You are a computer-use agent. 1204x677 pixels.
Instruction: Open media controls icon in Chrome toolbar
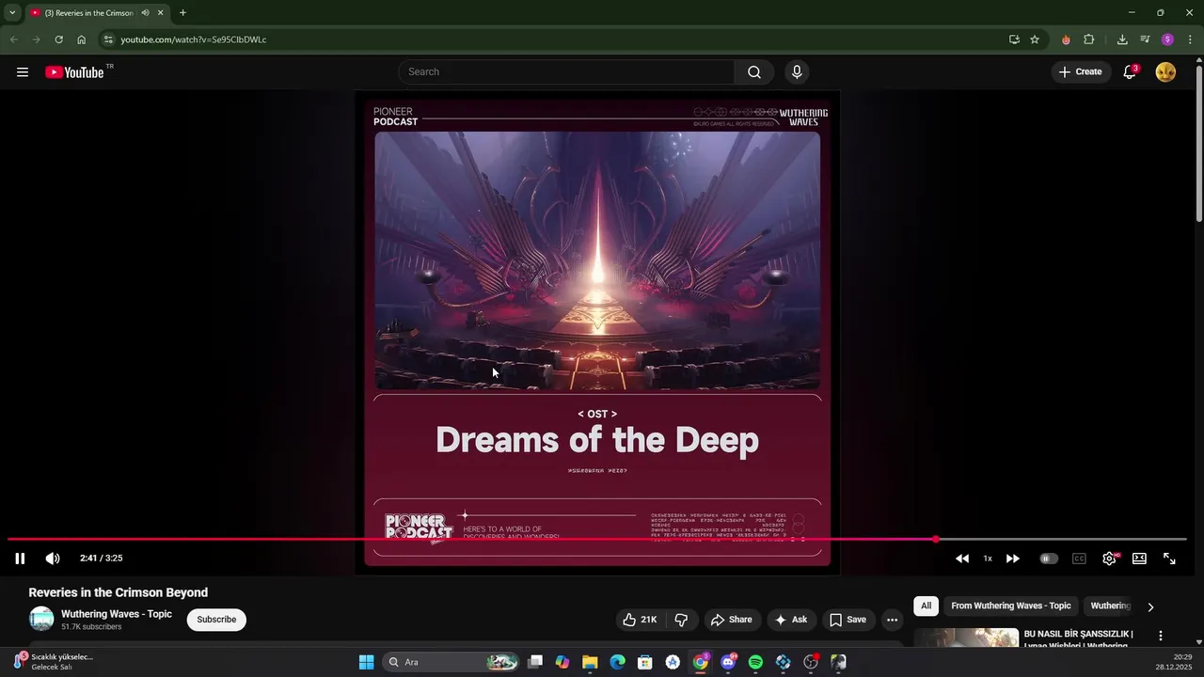pos(1145,39)
